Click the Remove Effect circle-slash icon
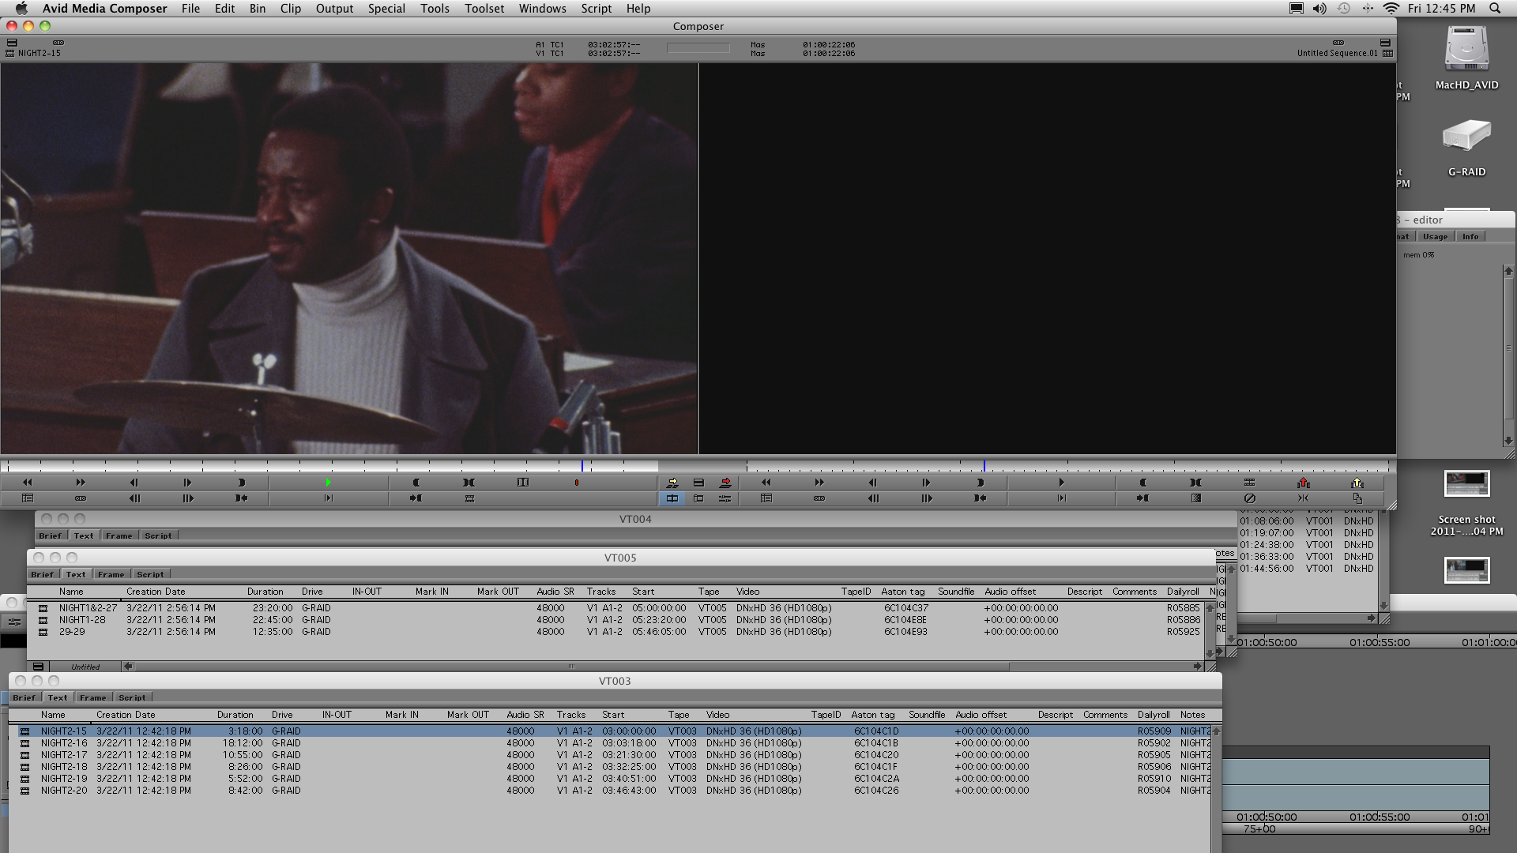The width and height of the screenshot is (1517, 853). [1249, 498]
